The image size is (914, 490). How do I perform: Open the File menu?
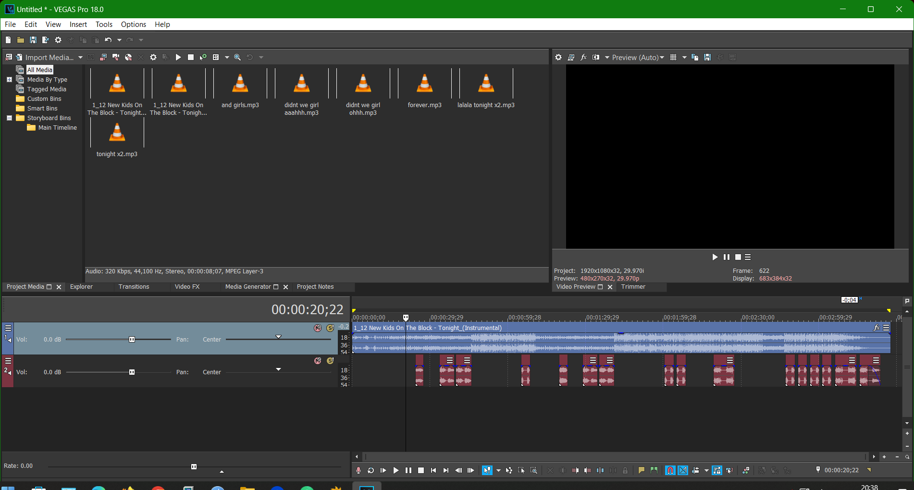click(x=10, y=24)
